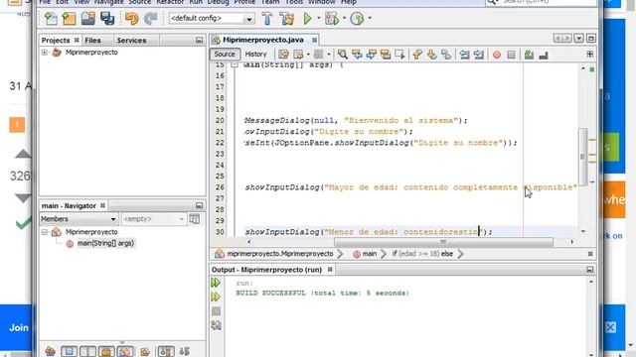636x357 pixels.
Task: Click the editor vertical scrollbar thumb
Action: [583, 157]
